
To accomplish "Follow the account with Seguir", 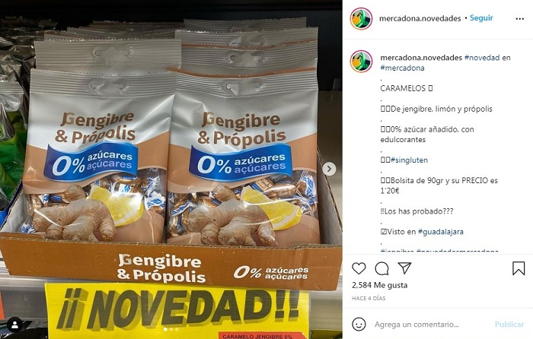I will pos(481,18).
